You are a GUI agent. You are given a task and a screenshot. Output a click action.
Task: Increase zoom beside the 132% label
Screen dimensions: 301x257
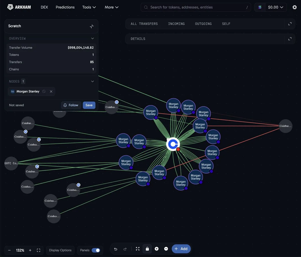point(30,250)
